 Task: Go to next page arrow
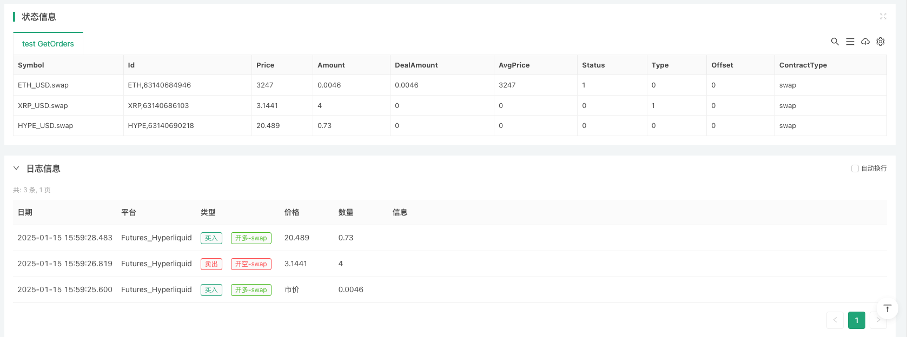coord(878,320)
